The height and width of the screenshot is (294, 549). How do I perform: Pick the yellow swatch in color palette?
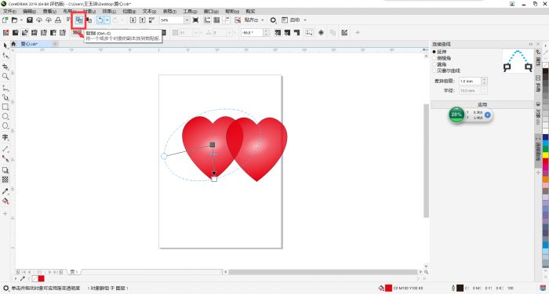546,154
